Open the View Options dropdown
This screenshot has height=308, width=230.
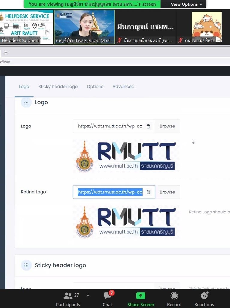coord(186,4)
